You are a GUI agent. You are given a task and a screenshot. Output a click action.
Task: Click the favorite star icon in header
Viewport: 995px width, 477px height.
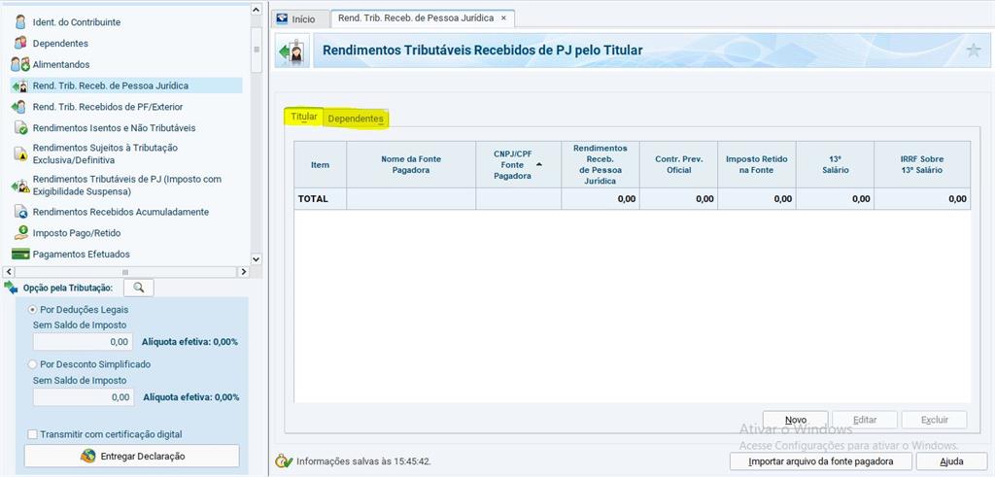[x=973, y=51]
